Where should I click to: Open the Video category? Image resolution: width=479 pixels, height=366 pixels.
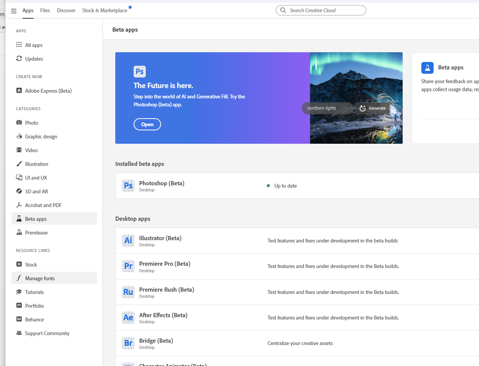click(x=31, y=150)
